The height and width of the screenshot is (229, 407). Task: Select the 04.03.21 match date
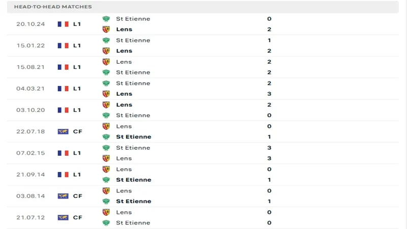pyautogui.click(x=31, y=89)
